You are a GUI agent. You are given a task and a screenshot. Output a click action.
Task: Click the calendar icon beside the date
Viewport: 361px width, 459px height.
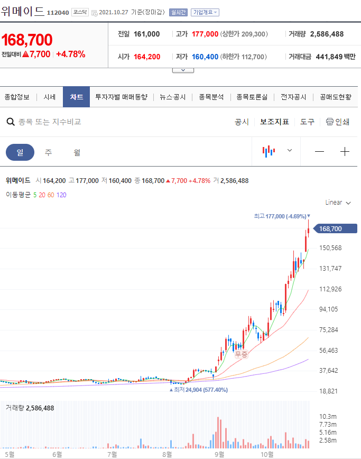pos(94,13)
